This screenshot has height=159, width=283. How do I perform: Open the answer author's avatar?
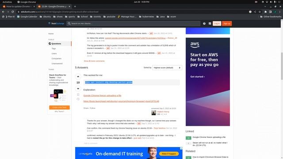click(x=153, y=113)
